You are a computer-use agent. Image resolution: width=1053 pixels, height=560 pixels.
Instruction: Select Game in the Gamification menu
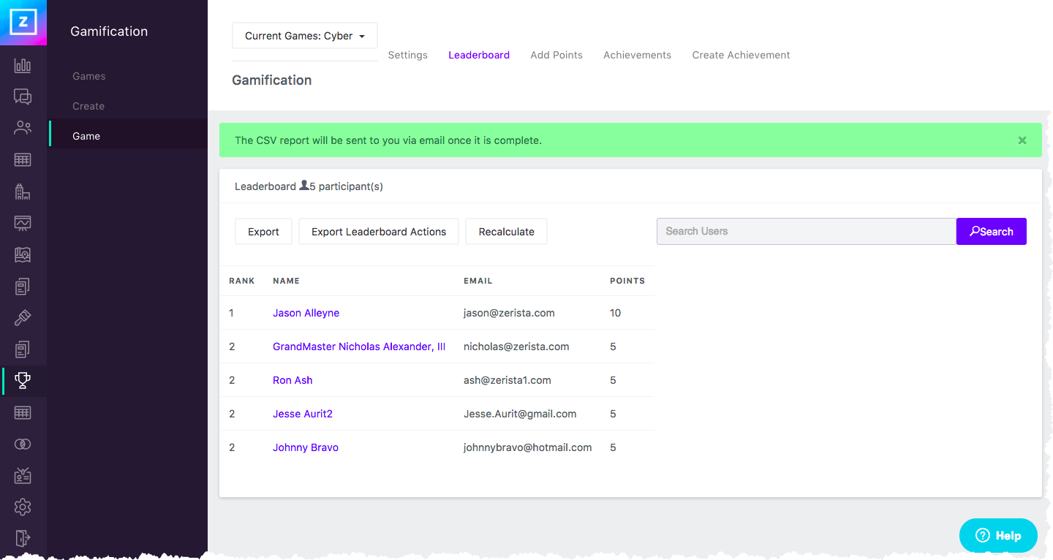[86, 136]
